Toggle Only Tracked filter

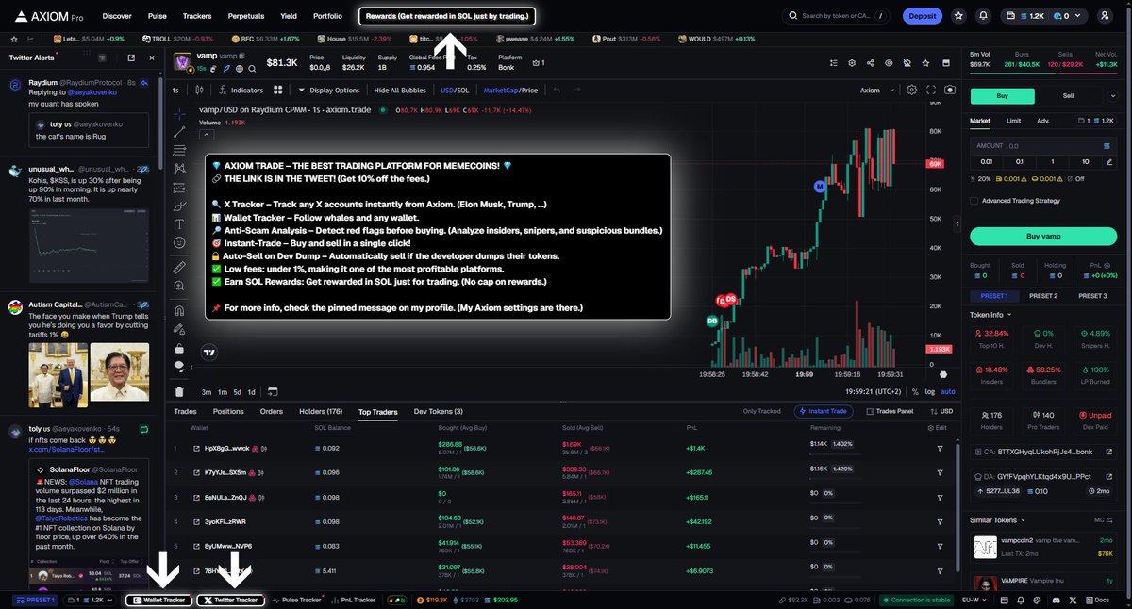click(761, 411)
